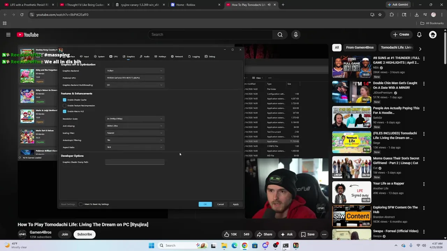Open YouTube account avatar menu
Screen dimensions: 447x251
click(433, 35)
